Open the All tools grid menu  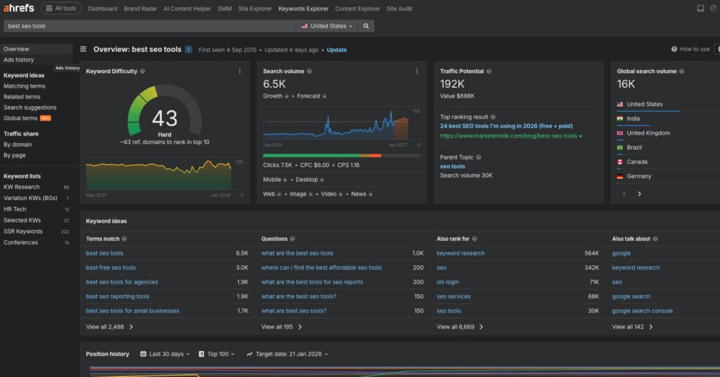pos(61,8)
